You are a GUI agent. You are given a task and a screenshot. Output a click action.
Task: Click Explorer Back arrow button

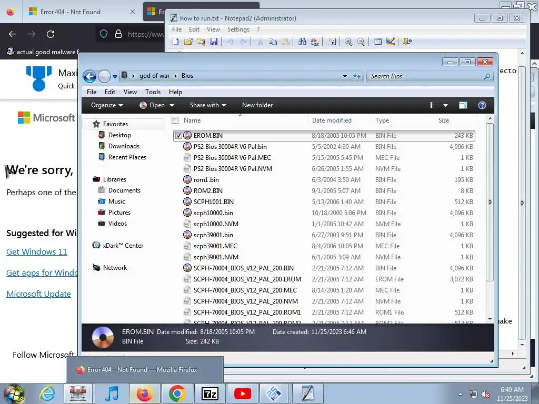pos(89,76)
